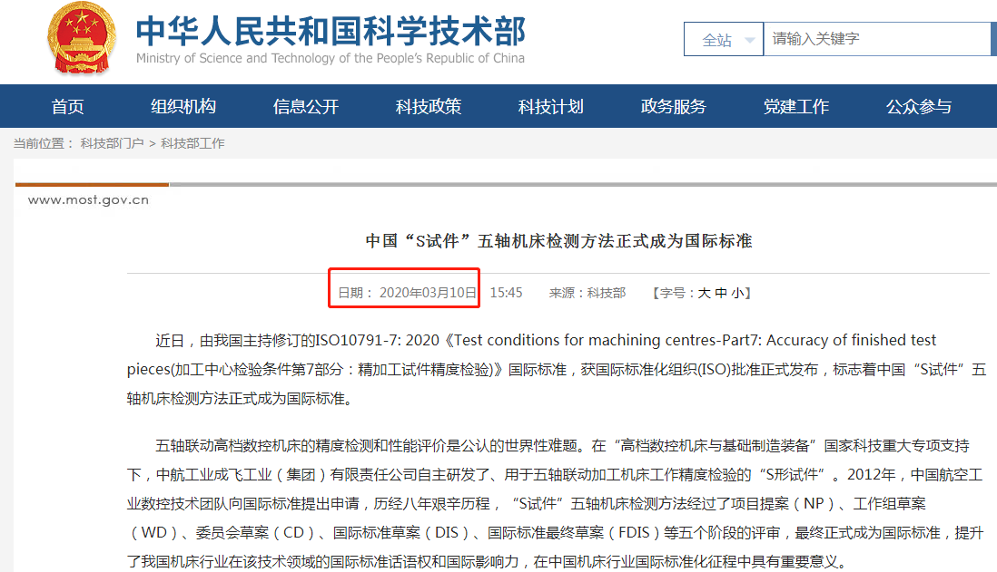Set font size to 中

(721, 293)
